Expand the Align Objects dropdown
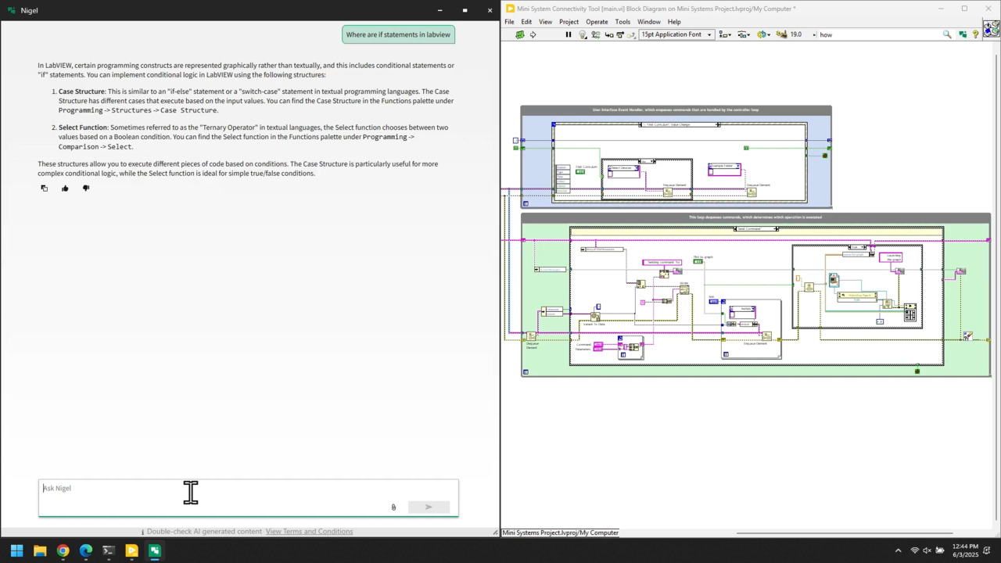 click(x=725, y=34)
